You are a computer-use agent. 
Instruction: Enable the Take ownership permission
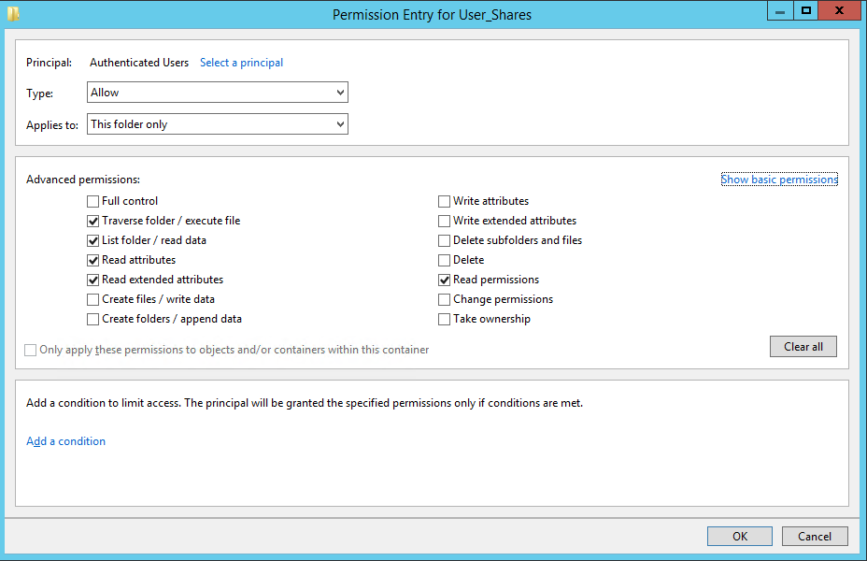pos(444,319)
